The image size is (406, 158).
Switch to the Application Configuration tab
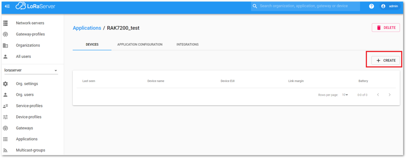[x=140, y=44]
